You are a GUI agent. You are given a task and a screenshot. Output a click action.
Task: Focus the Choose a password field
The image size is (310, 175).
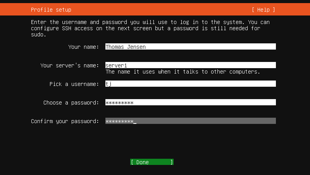tap(190, 102)
